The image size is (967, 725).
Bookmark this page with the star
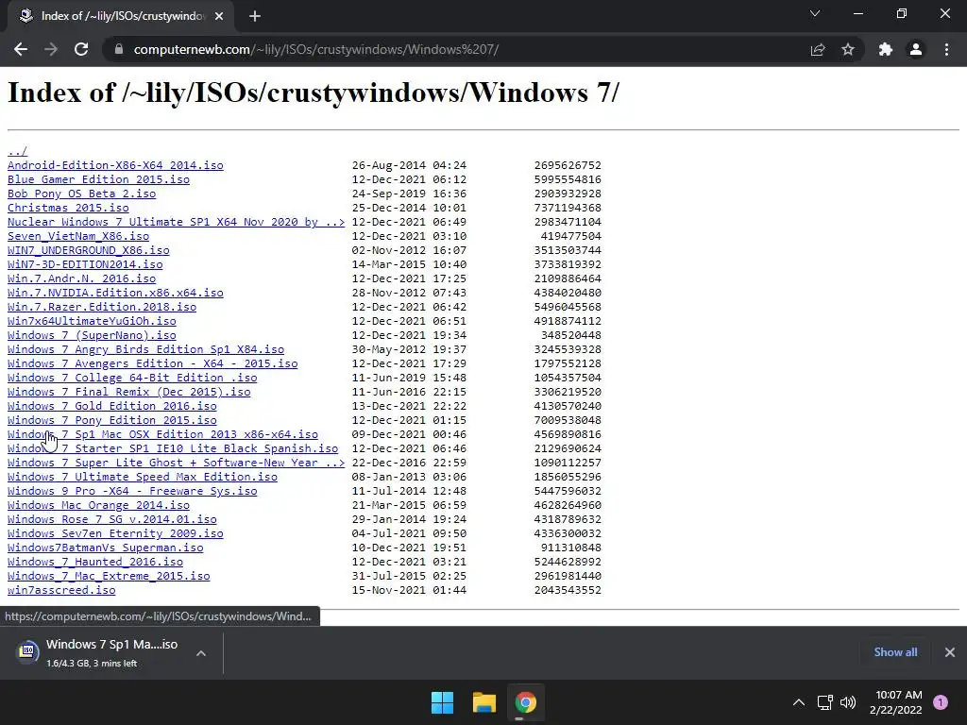coord(848,49)
